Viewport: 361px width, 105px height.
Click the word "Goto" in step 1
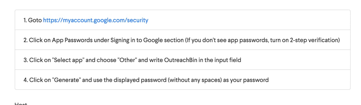35,20
